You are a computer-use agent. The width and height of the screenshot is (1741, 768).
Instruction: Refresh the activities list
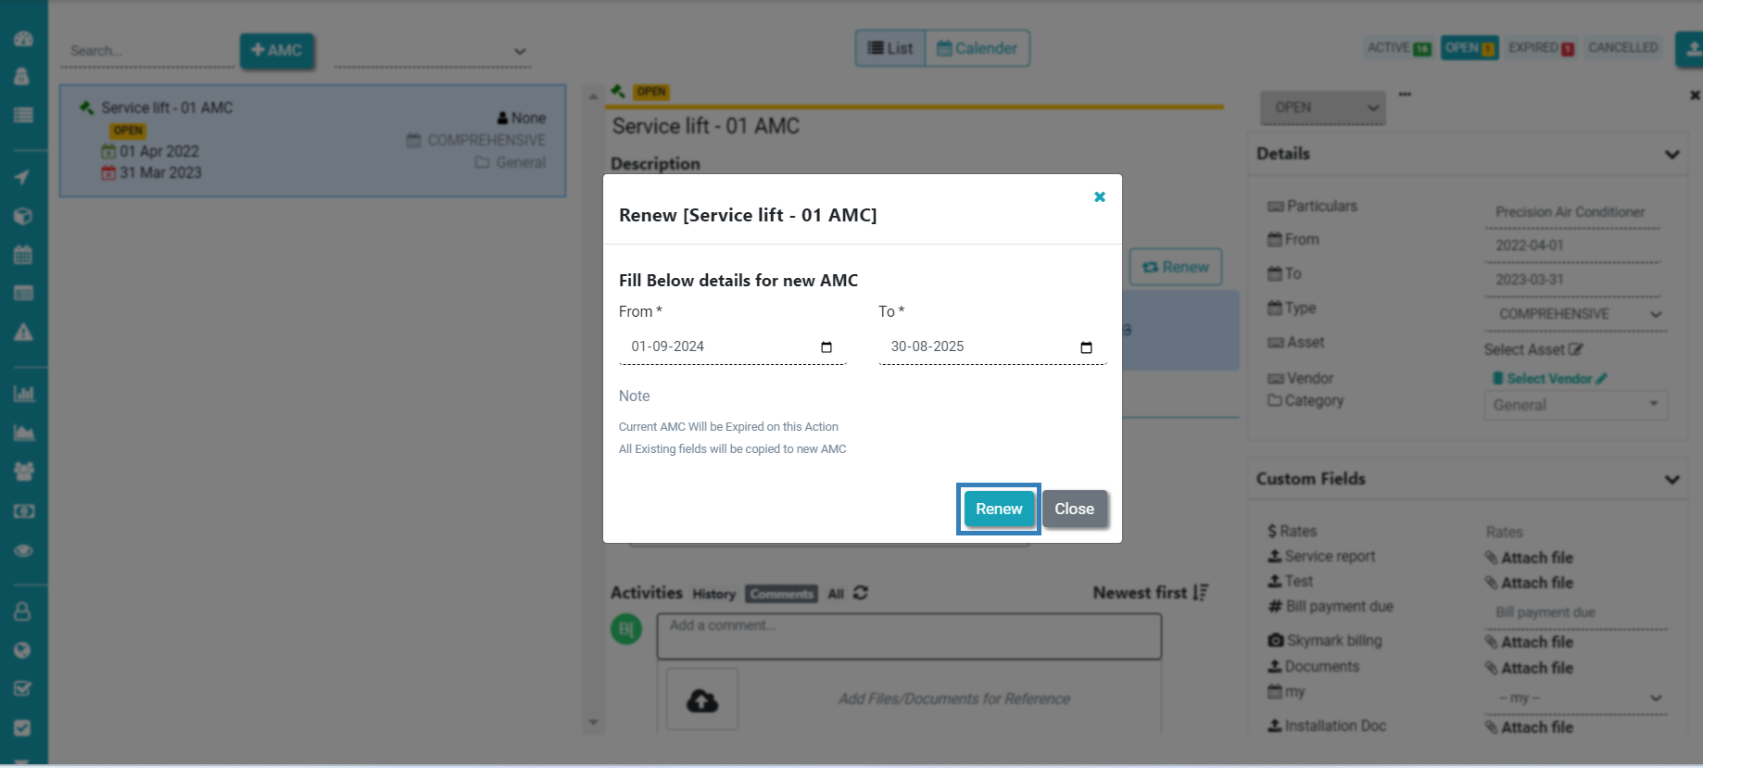click(x=861, y=593)
